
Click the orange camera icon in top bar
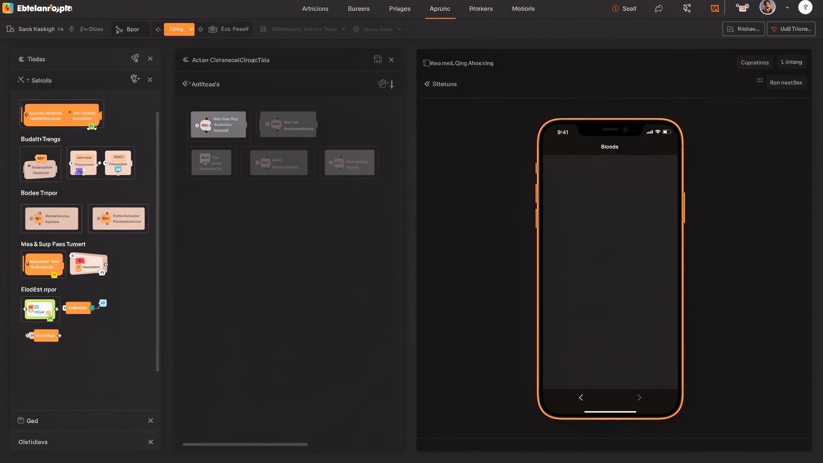(742, 7)
